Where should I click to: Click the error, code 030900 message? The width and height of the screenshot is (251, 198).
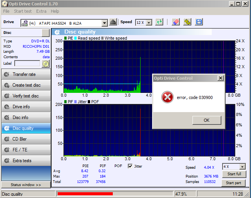(195, 97)
